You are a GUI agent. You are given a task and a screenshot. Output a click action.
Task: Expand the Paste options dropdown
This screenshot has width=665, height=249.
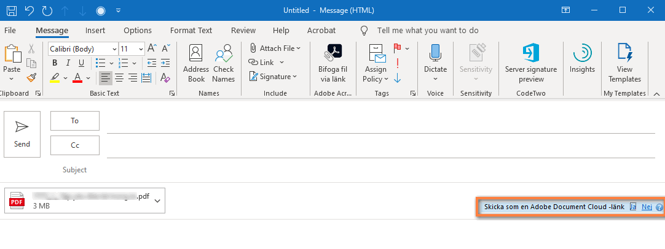[12, 79]
